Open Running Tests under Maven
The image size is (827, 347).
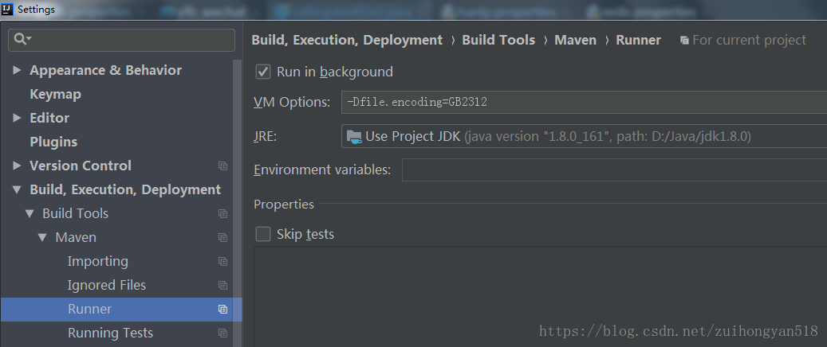[x=110, y=333]
